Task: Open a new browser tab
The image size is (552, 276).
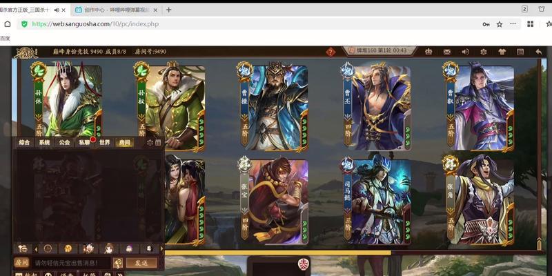Action: (168, 10)
